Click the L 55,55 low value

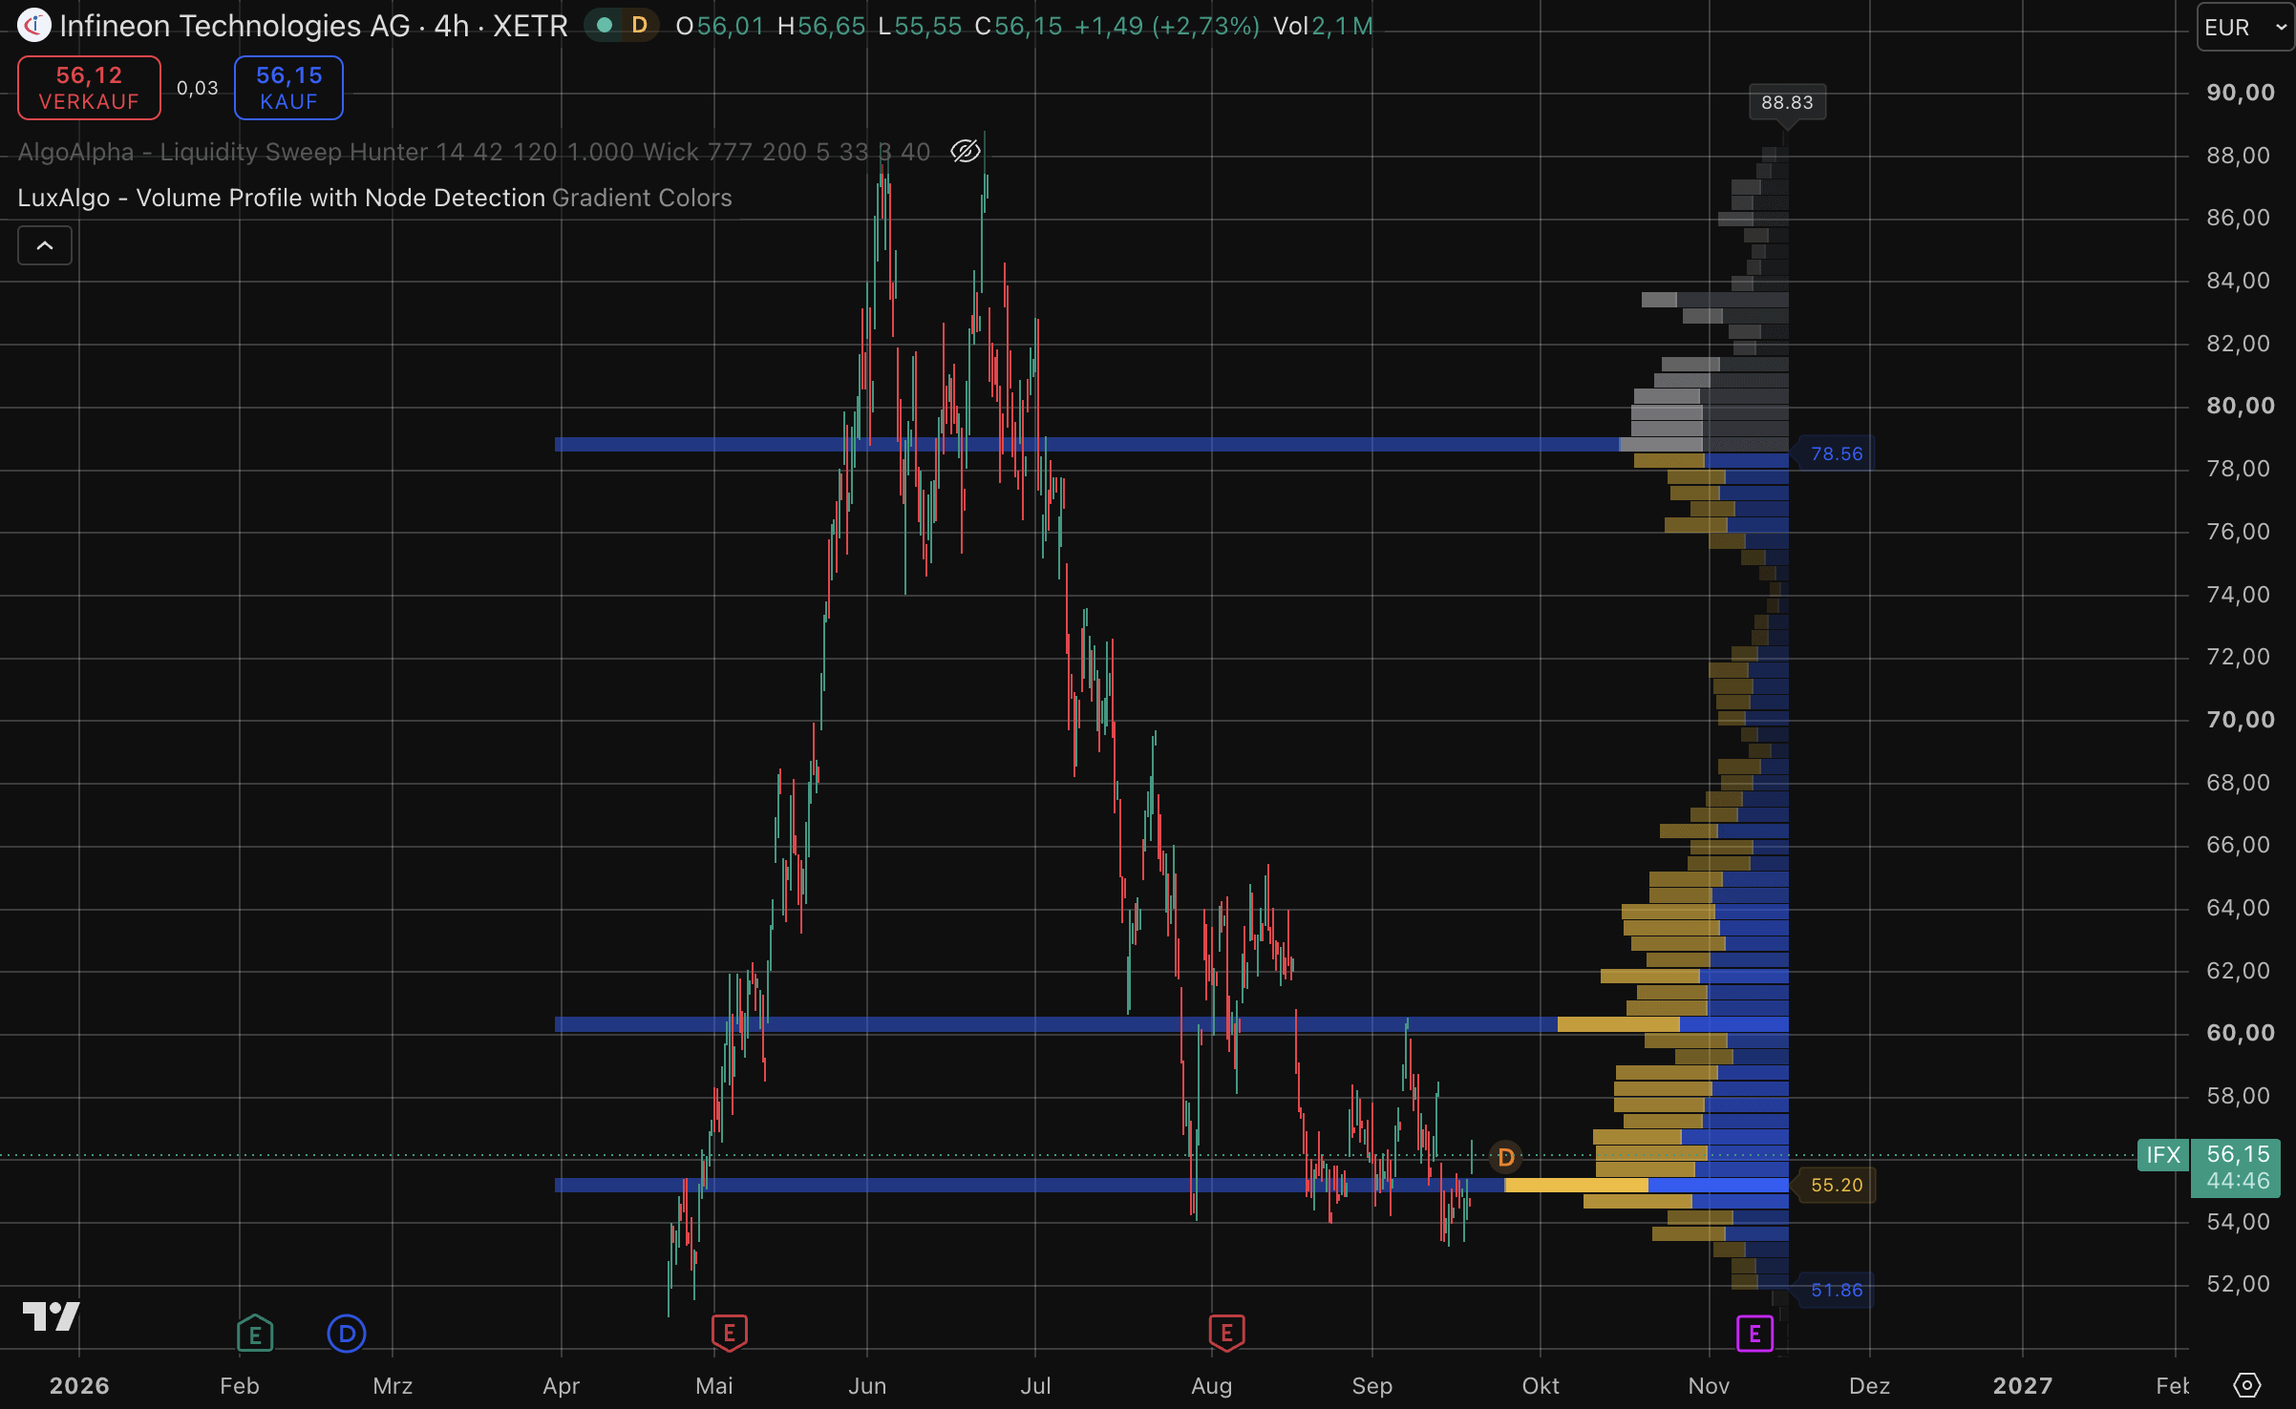(920, 26)
